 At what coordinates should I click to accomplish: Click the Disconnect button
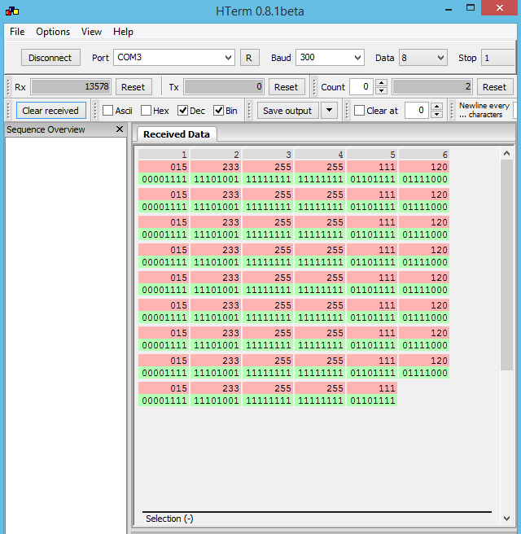(50, 58)
